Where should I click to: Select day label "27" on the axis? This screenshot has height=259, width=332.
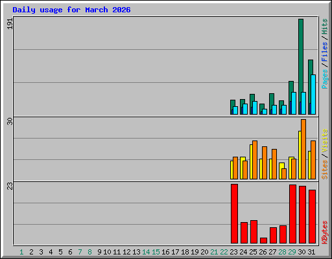(272, 252)
